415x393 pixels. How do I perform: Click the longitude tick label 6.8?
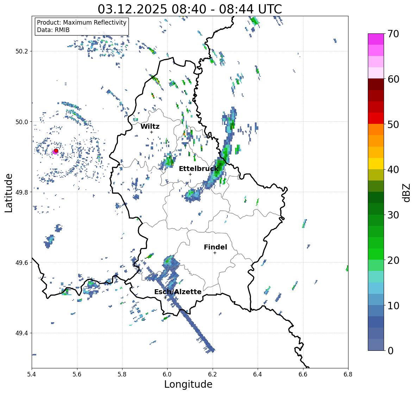[348, 374]
